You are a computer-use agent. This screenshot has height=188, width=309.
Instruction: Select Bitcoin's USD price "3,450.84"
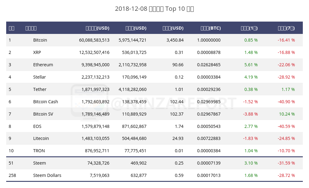(x=175, y=40)
